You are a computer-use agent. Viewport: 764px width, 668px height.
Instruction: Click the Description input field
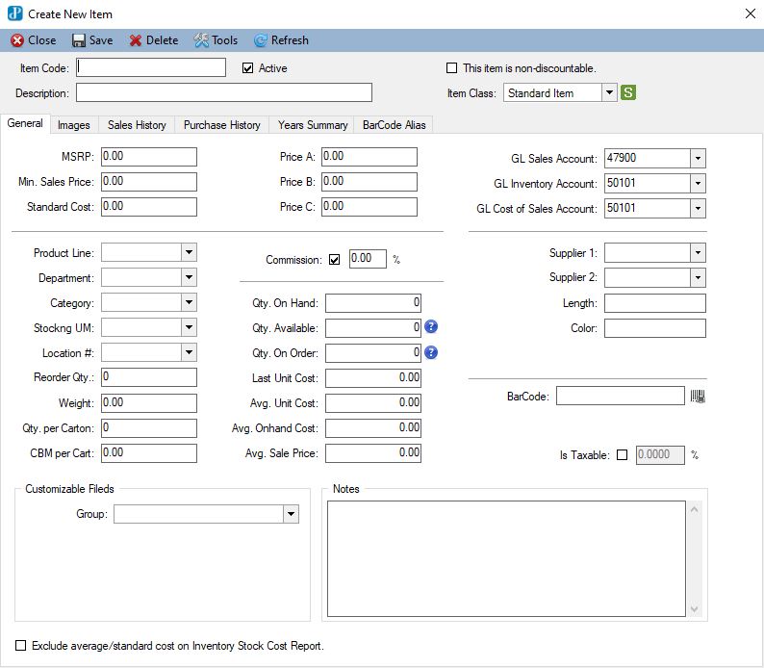[224, 92]
